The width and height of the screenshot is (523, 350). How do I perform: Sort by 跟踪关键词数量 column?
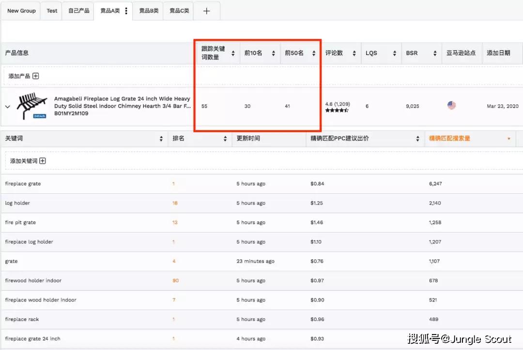(x=233, y=53)
